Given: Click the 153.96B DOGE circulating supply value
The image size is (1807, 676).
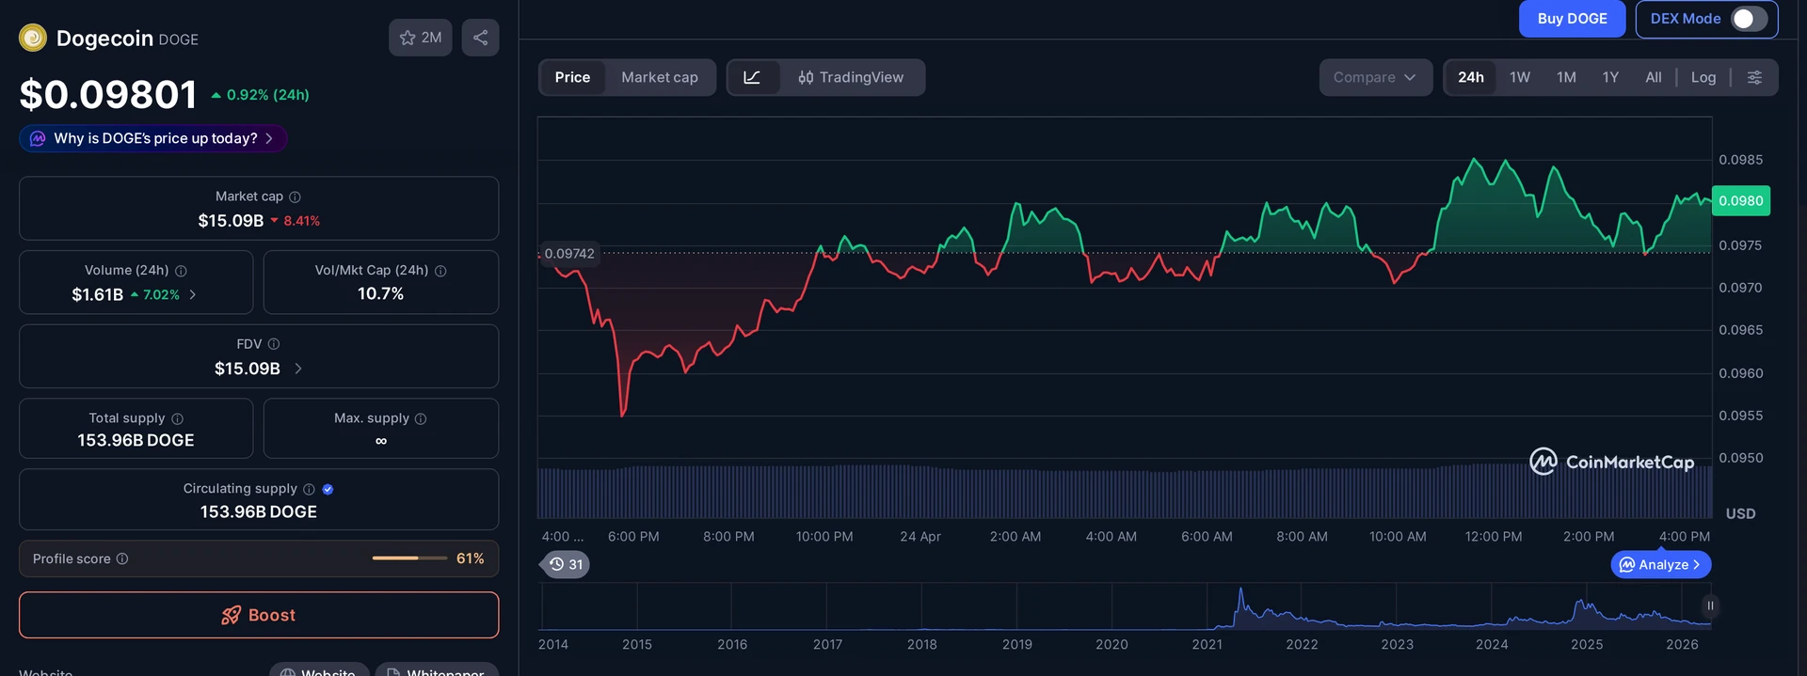Looking at the screenshot, I should pos(259,511).
